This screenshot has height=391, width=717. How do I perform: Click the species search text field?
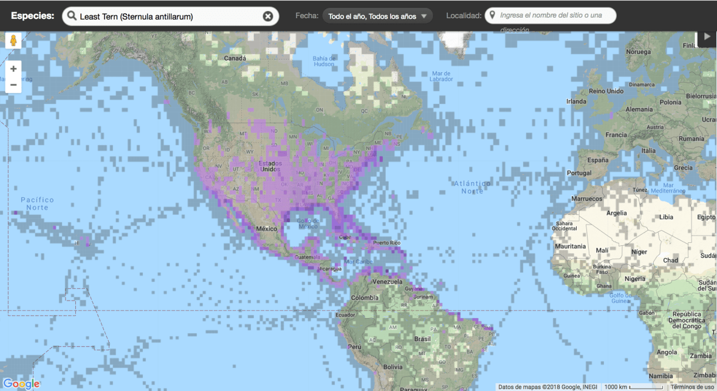(170, 16)
